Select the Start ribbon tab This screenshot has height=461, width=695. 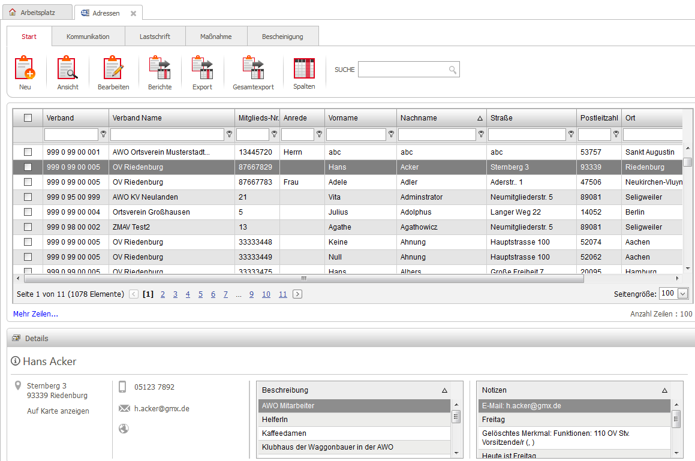click(29, 37)
